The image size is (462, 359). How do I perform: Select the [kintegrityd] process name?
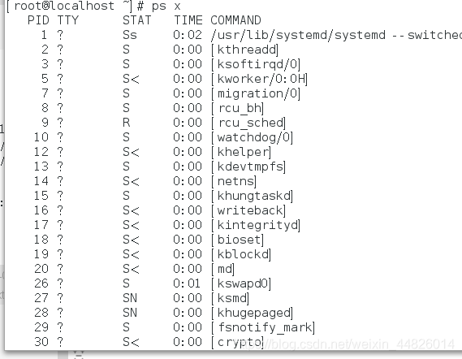256,225
